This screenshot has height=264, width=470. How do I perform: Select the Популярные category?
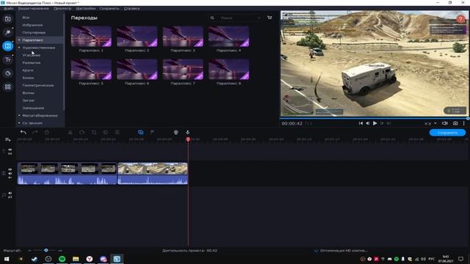[34, 32]
